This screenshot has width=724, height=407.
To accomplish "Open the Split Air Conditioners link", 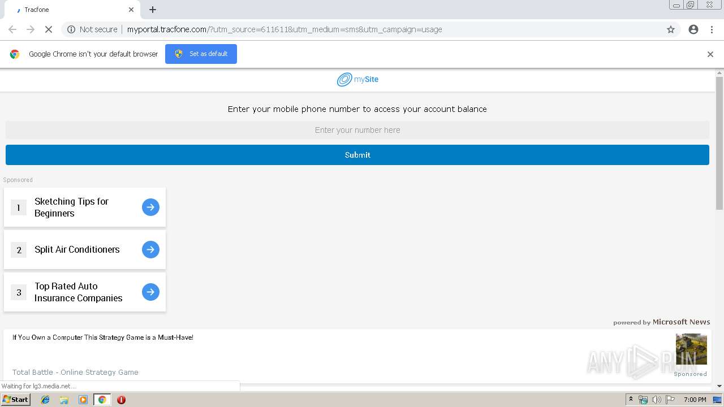I will point(77,249).
